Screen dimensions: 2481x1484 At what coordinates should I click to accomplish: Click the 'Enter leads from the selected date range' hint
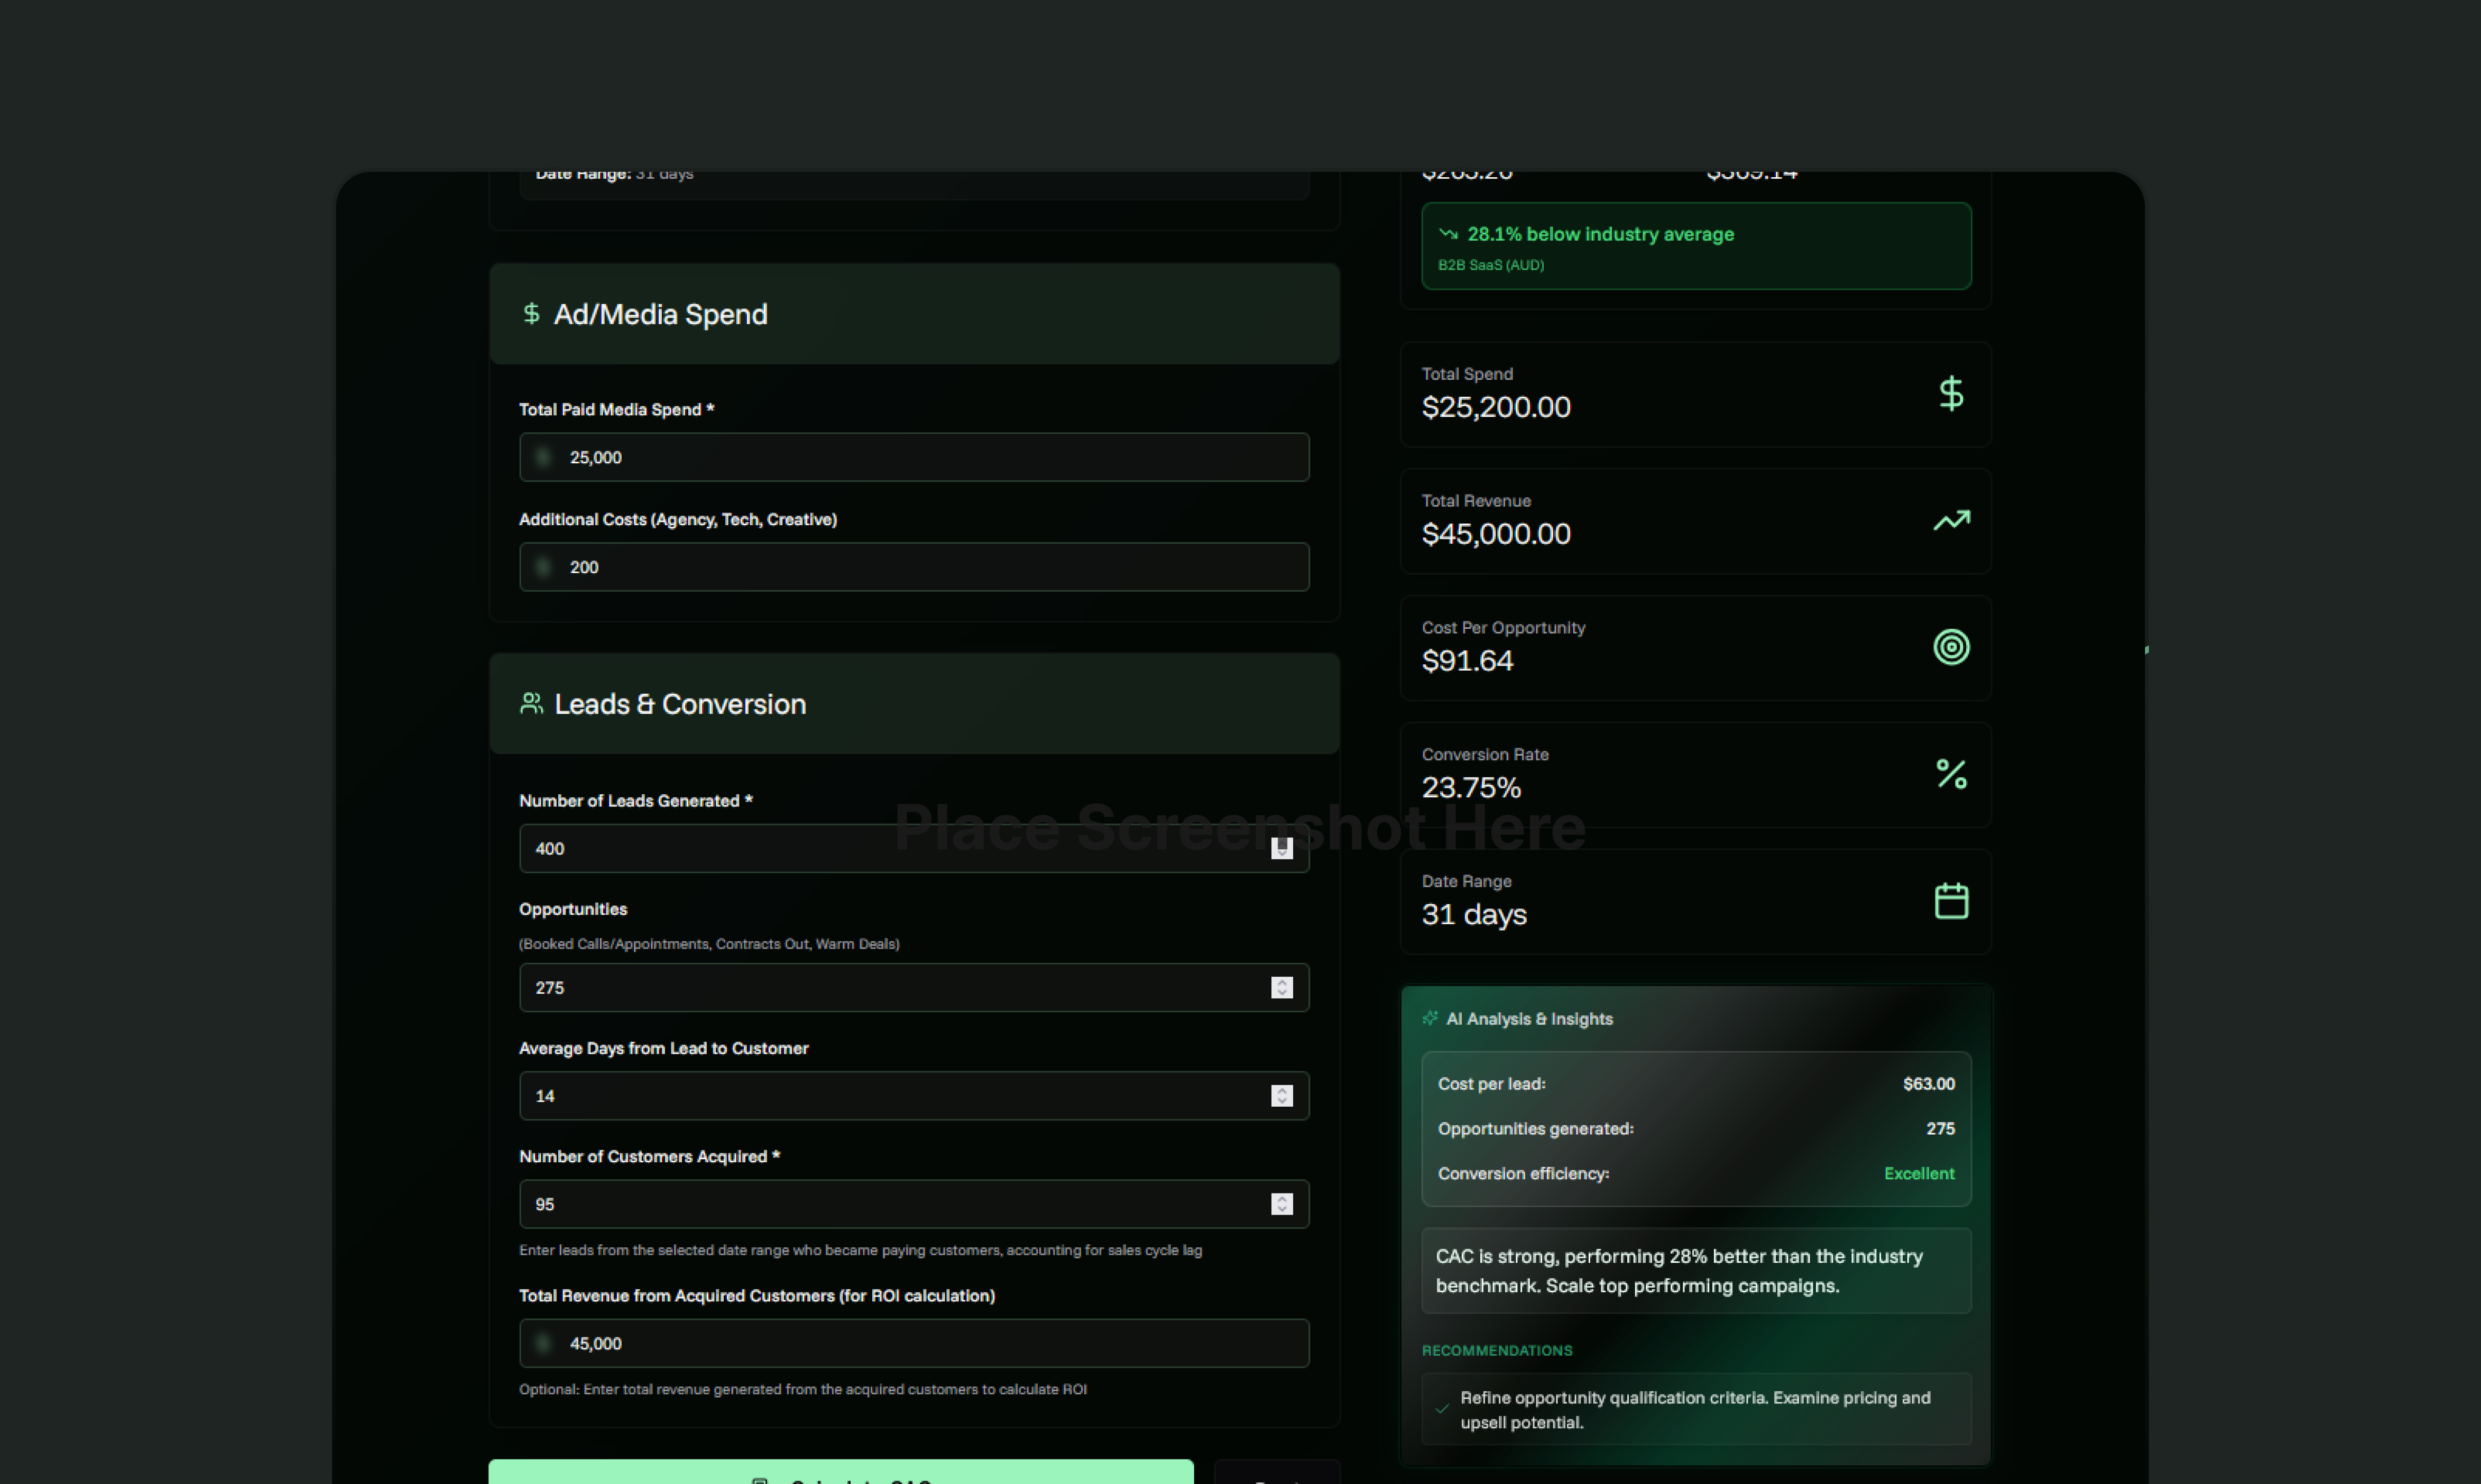point(861,1250)
